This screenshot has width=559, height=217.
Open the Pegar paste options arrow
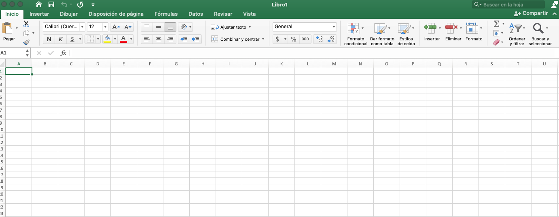[17, 28]
